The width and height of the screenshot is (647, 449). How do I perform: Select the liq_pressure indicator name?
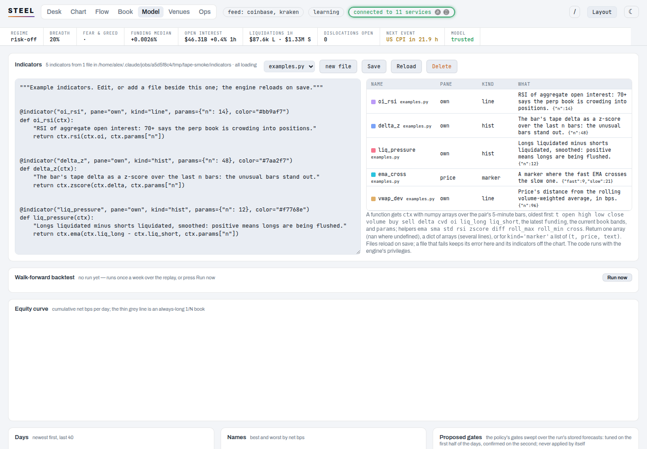[x=397, y=150]
